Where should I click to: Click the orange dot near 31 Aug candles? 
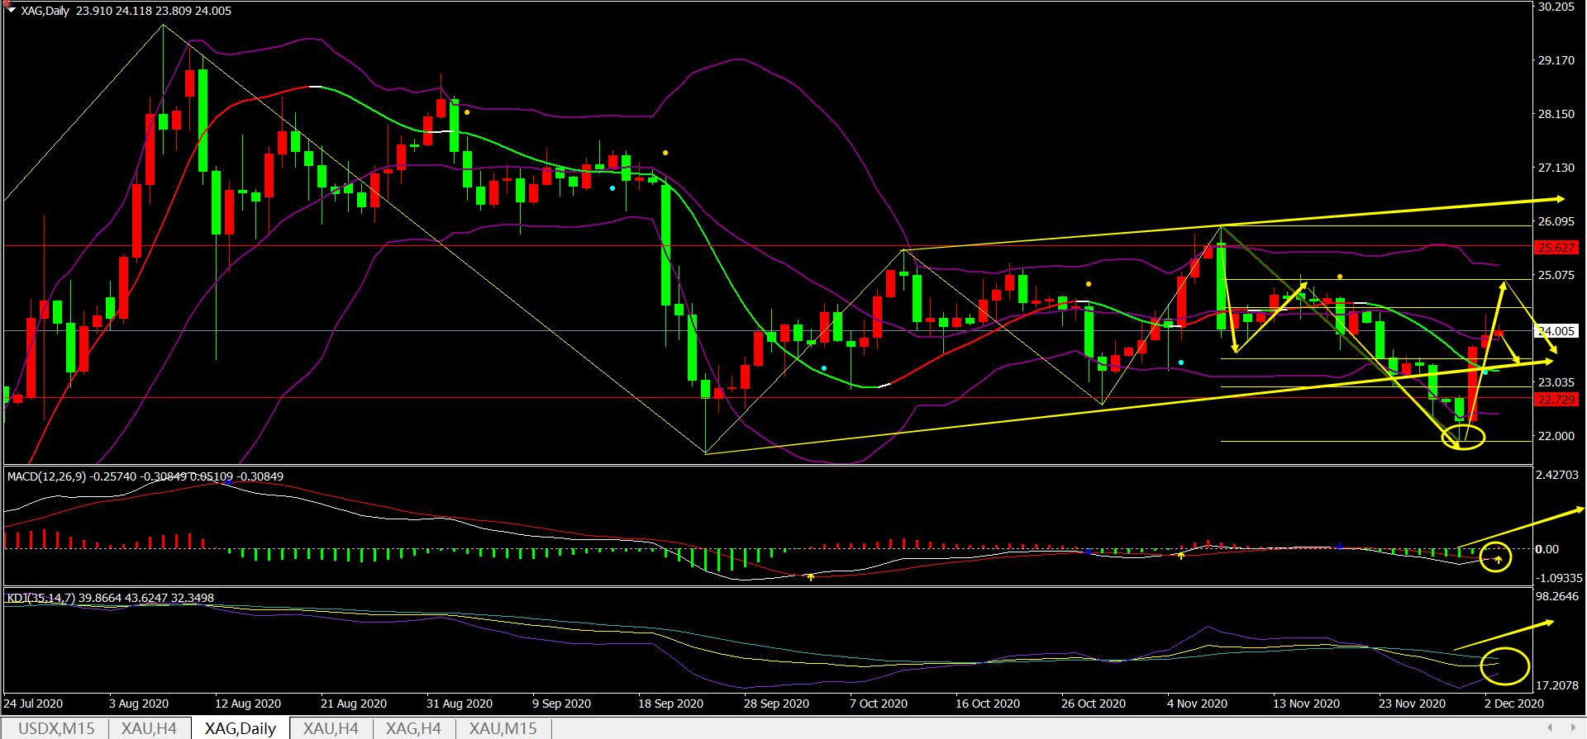(467, 112)
